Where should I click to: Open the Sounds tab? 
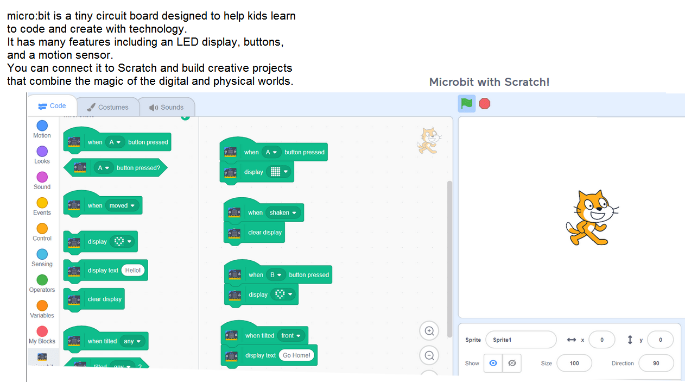click(167, 107)
